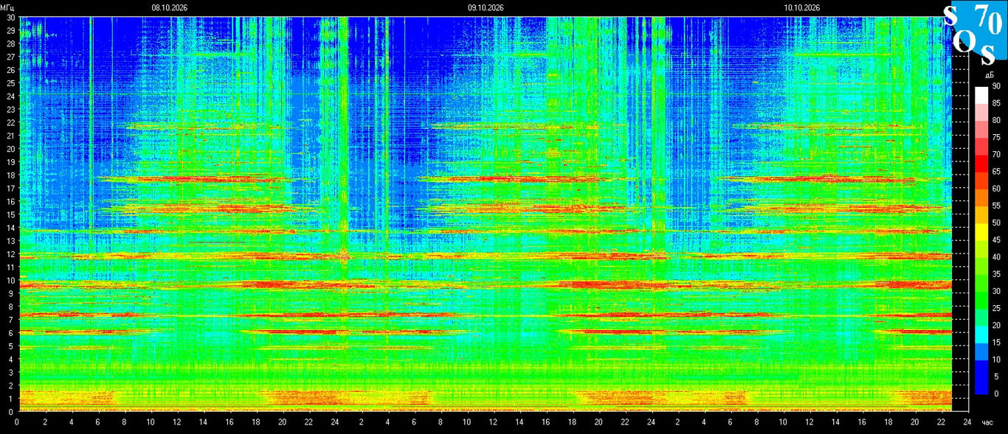1008x434 pixels.
Task: Click the 85 value on the dB scale
Action: point(996,103)
